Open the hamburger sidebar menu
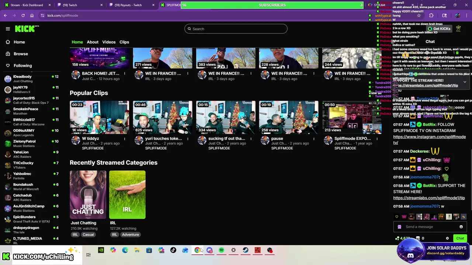Screen dimensions: 472x265 click(x=8, y=29)
